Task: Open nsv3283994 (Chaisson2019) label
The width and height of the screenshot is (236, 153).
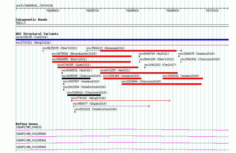Action: pyautogui.click(x=141, y=81)
